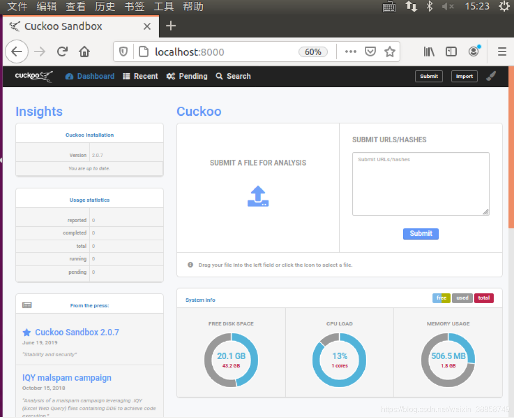Click the keyboard input indicator in the top panel
The image size is (514, 418).
[x=389, y=7]
